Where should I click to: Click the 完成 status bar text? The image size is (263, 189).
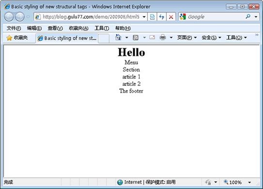click(x=8, y=182)
